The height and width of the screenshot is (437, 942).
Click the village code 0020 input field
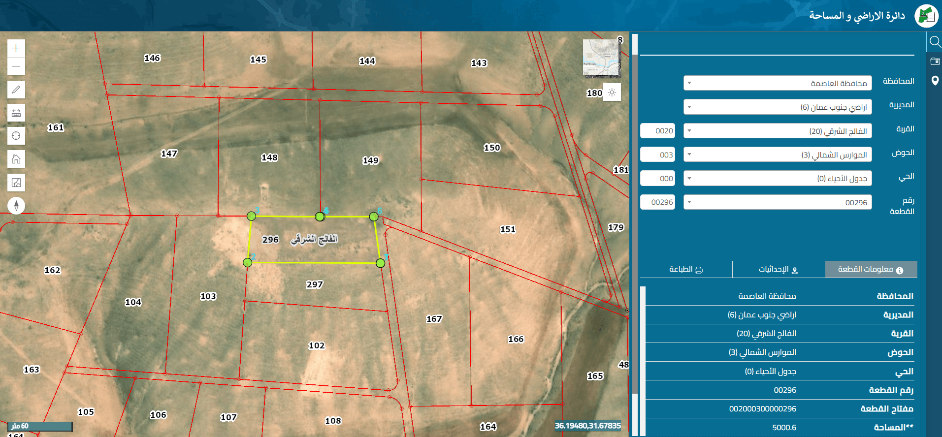[x=657, y=131]
